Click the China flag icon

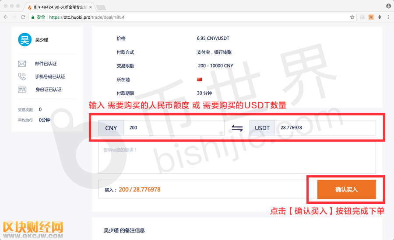tap(200, 80)
